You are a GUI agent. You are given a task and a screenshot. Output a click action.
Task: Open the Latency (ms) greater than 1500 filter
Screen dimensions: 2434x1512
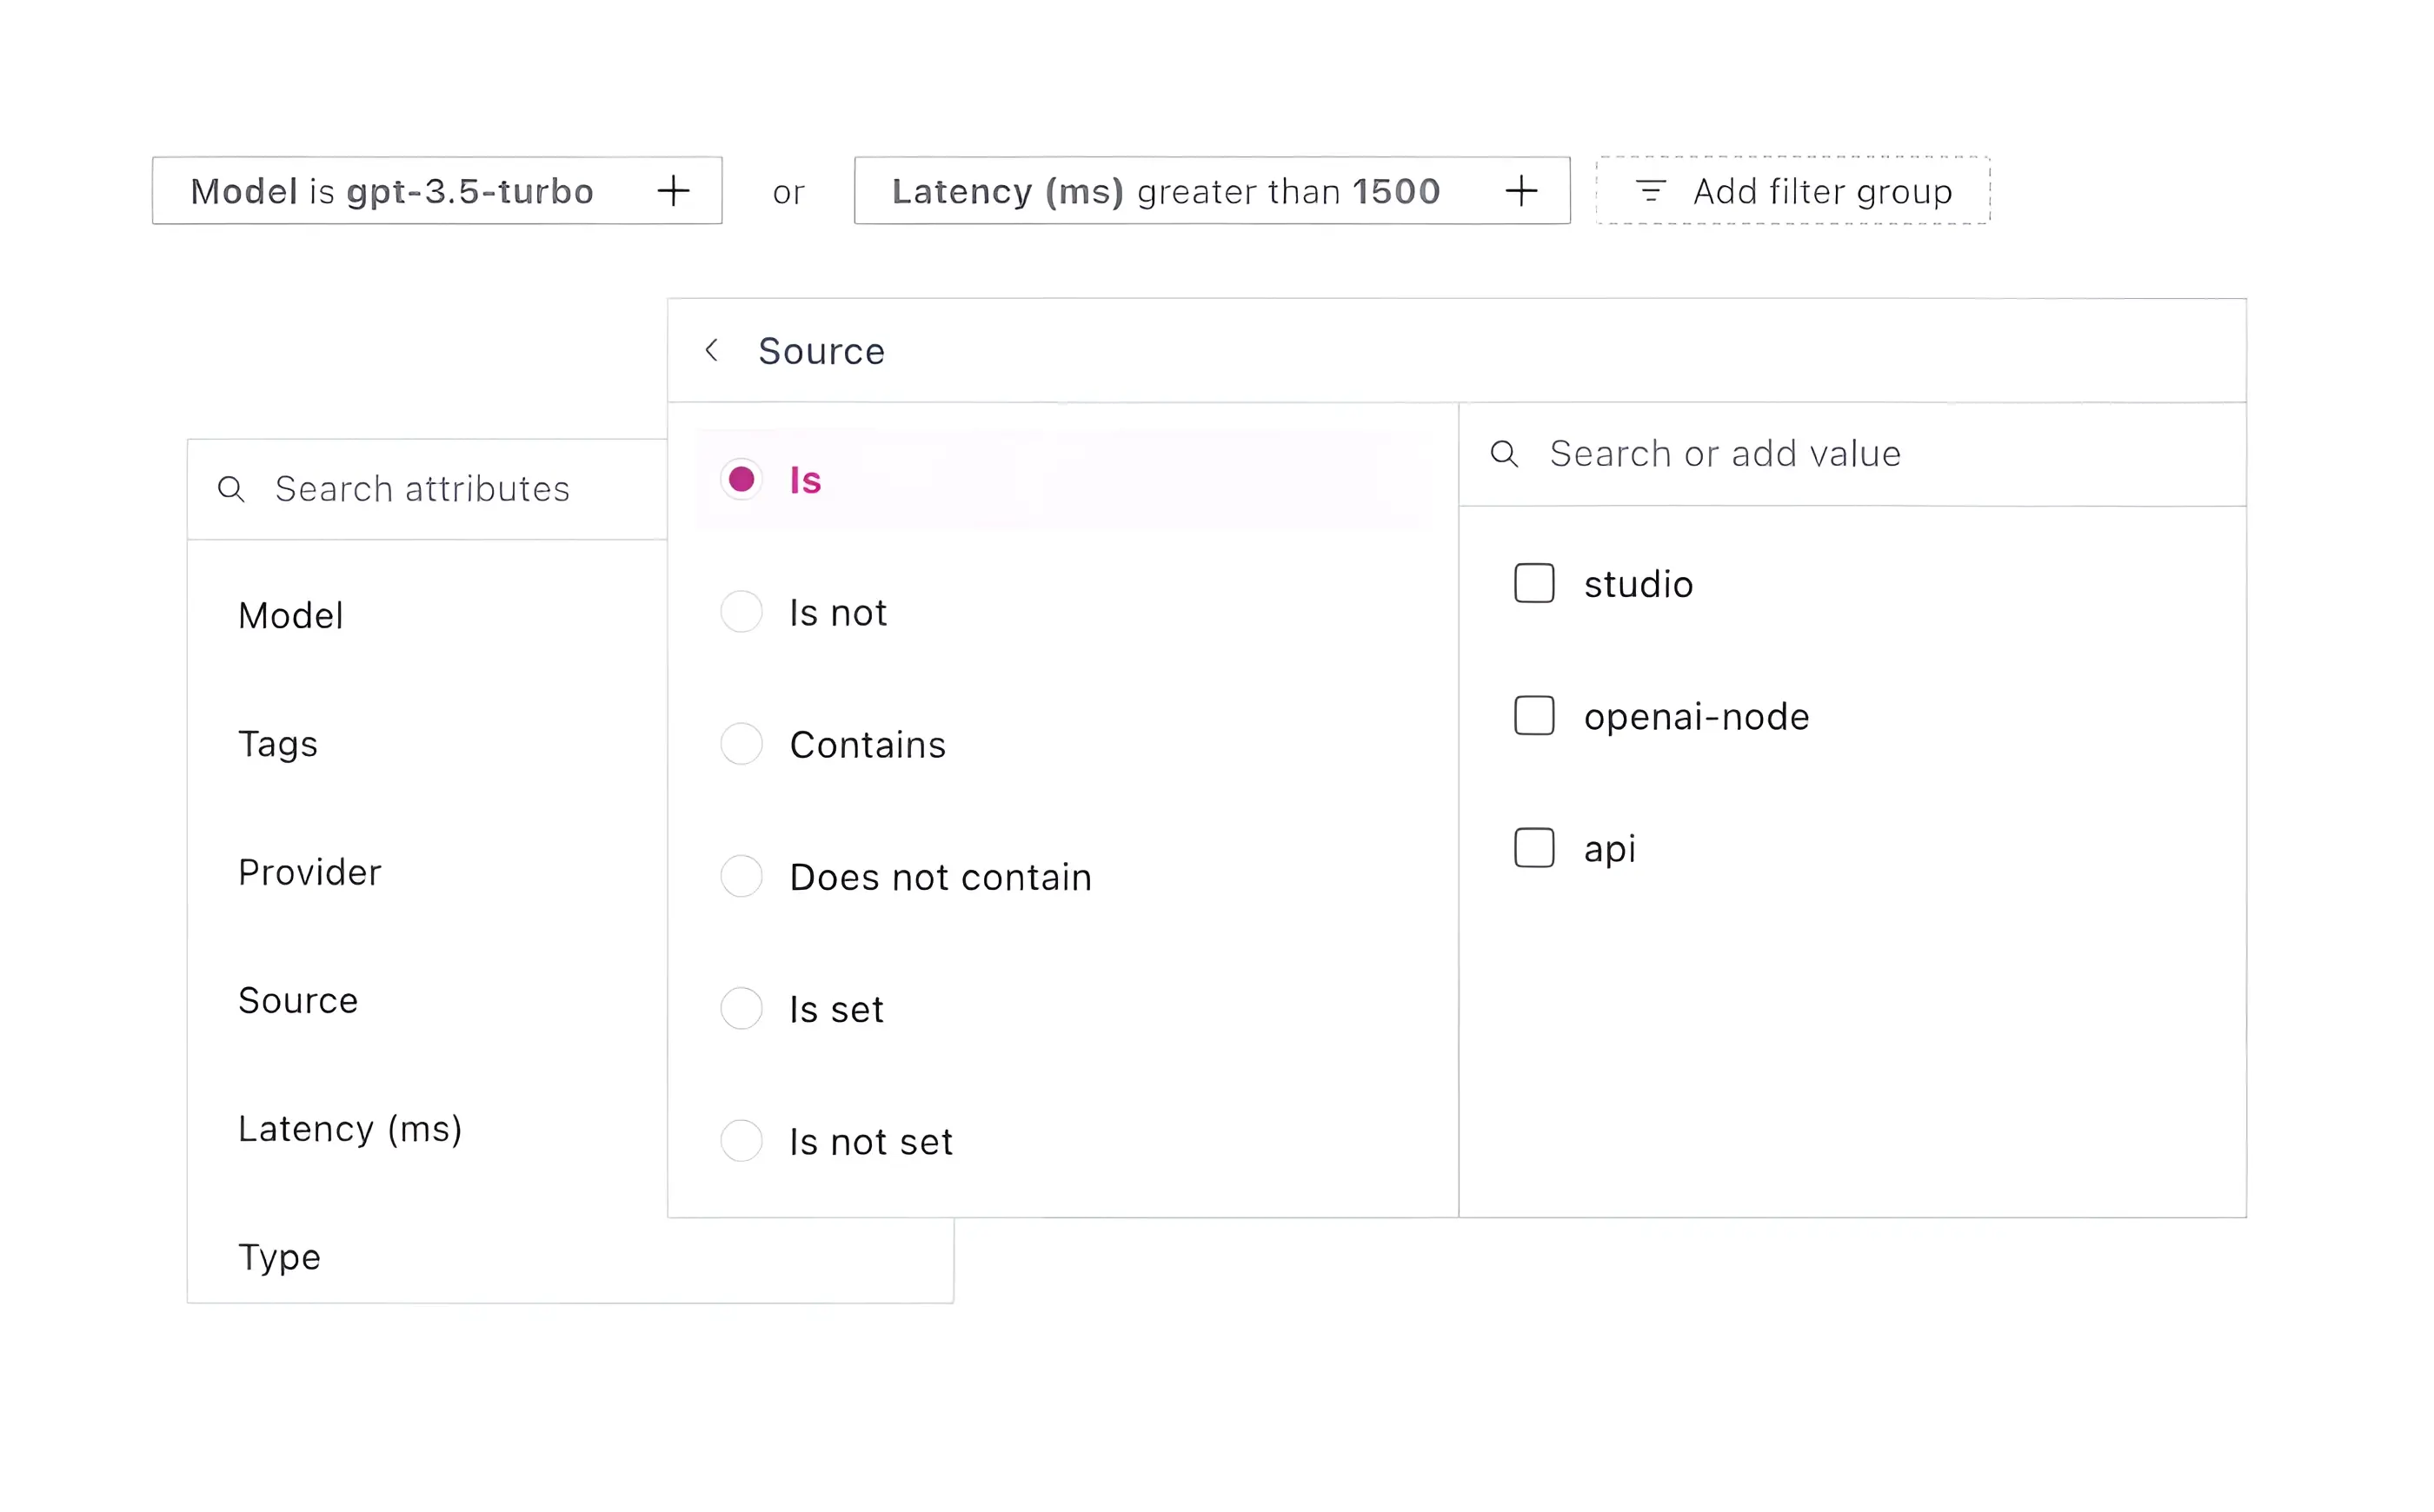pyautogui.click(x=1166, y=190)
